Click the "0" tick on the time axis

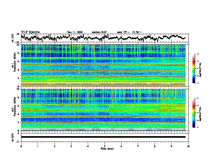point(21,146)
